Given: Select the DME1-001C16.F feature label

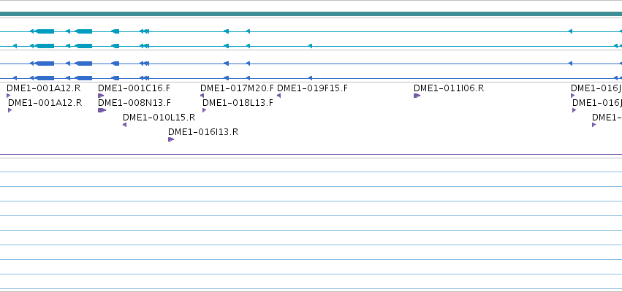Looking at the screenshot, I should click(x=134, y=88).
